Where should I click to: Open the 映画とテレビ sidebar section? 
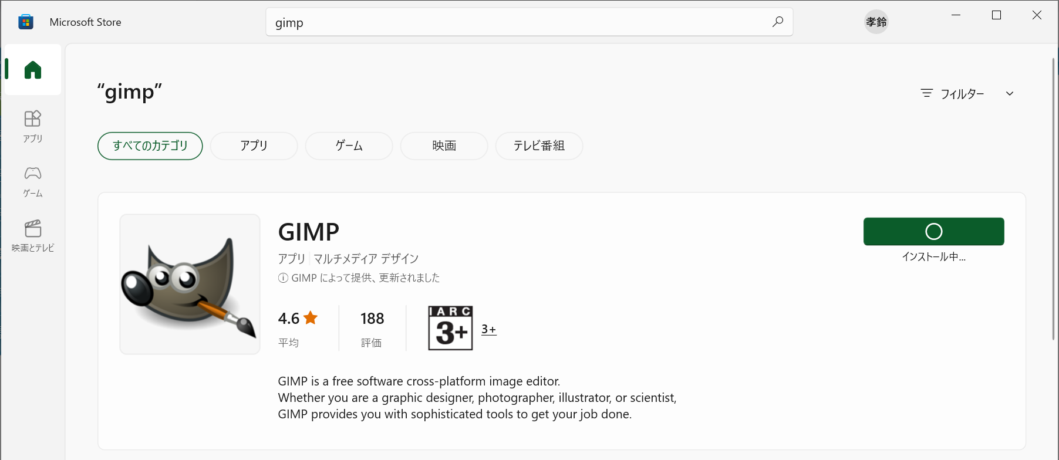point(33,235)
